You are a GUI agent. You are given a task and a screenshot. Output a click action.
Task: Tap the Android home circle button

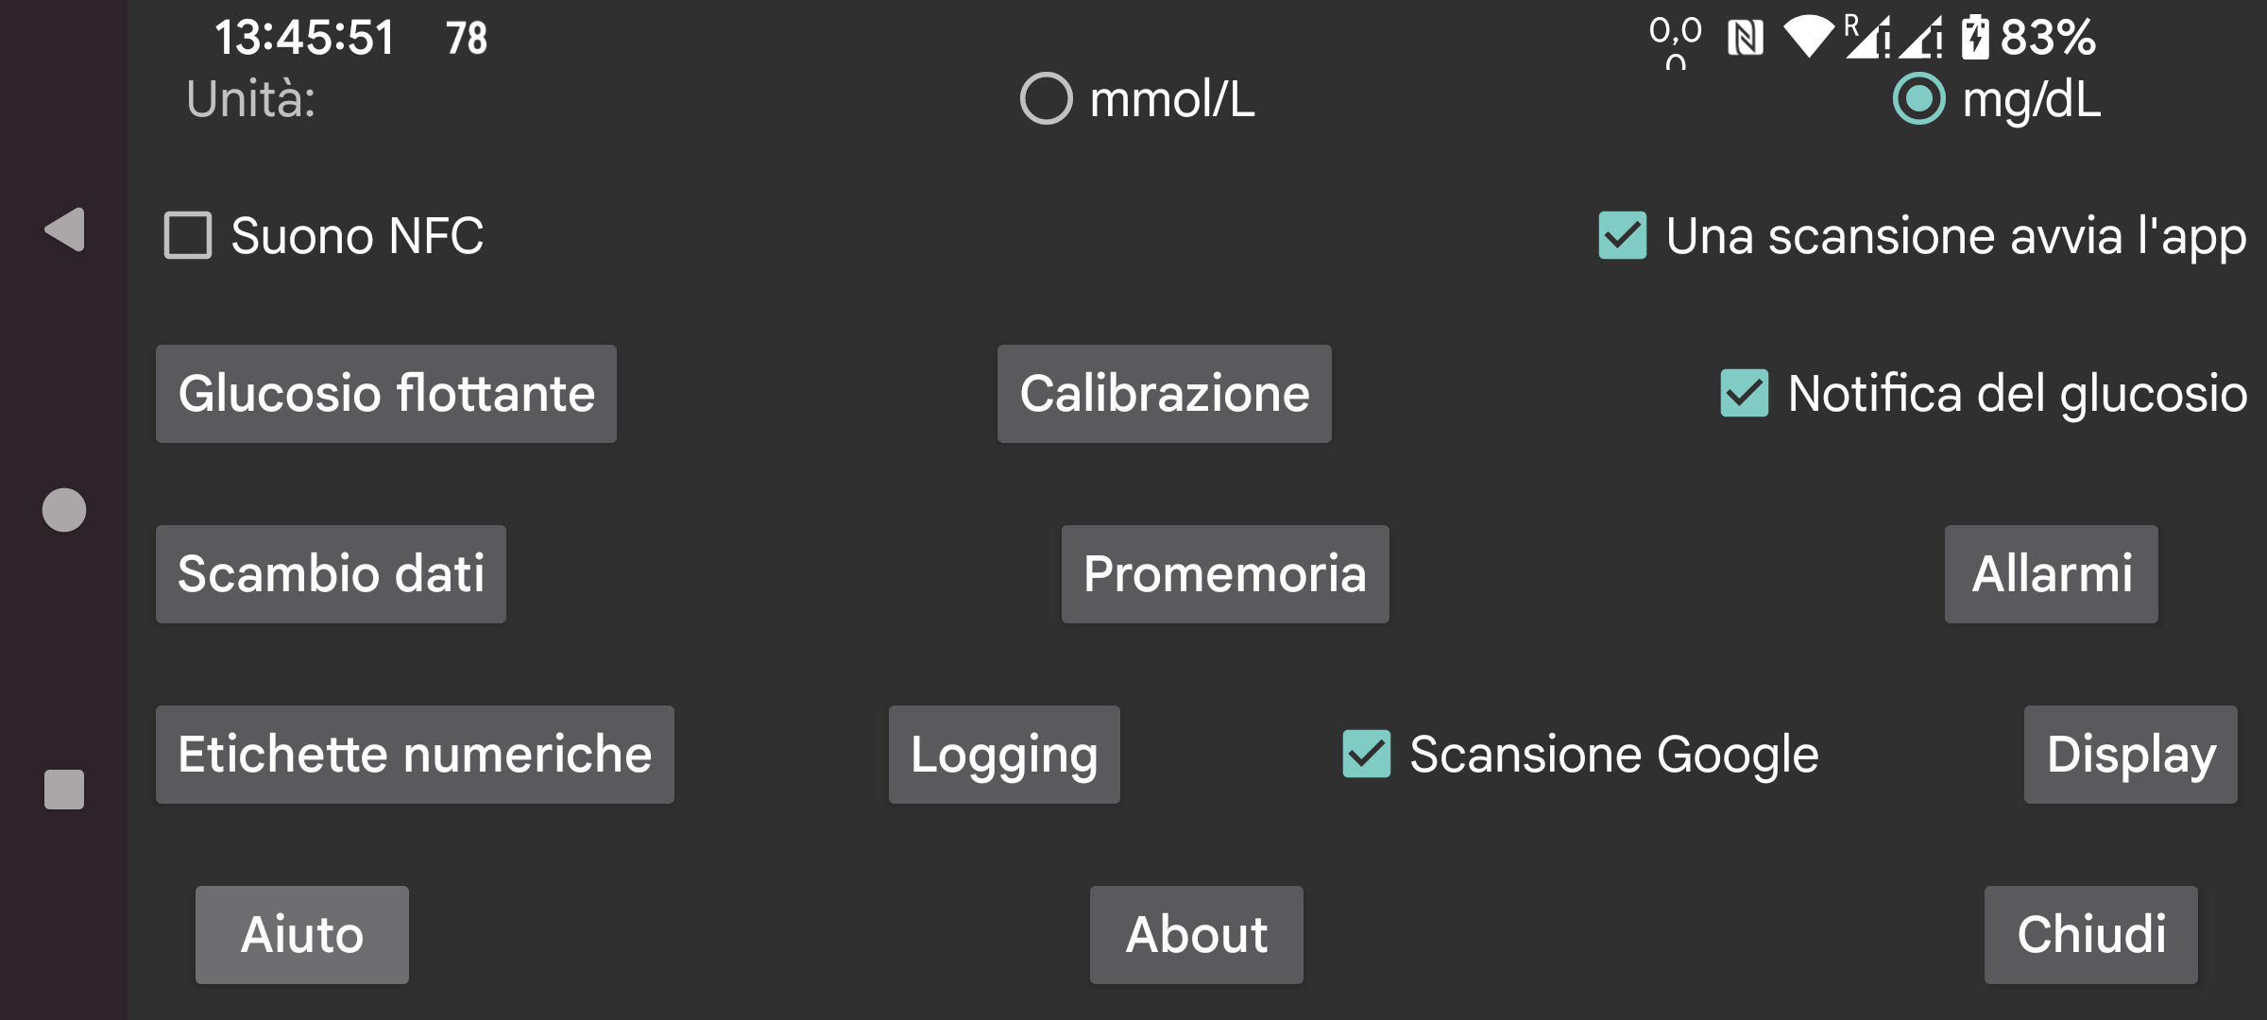[64, 510]
